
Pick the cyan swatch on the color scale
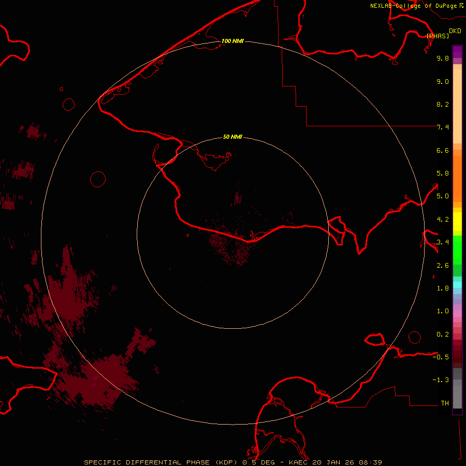[457, 284]
